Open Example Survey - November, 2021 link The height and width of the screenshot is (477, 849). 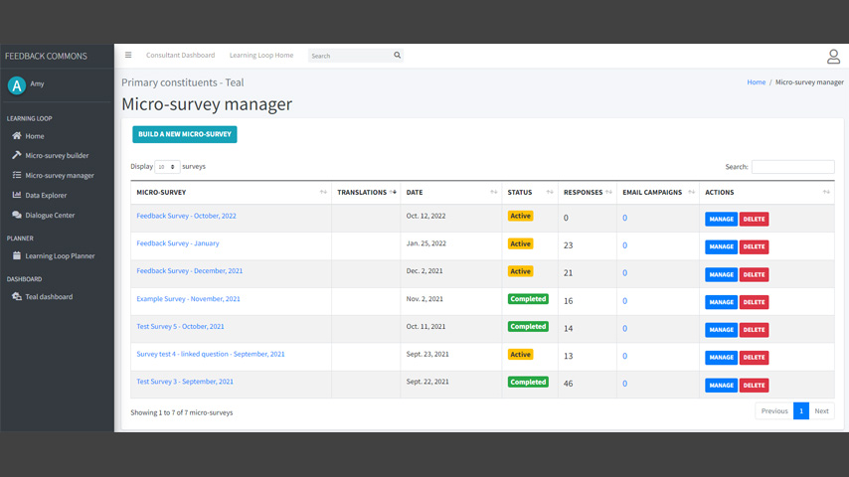coord(188,298)
